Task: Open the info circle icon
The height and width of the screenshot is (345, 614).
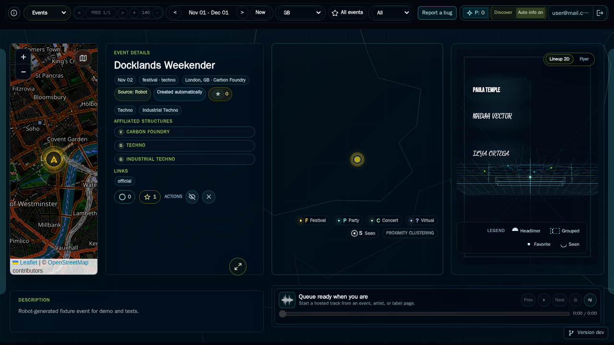Action: pyautogui.click(x=14, y=13)
